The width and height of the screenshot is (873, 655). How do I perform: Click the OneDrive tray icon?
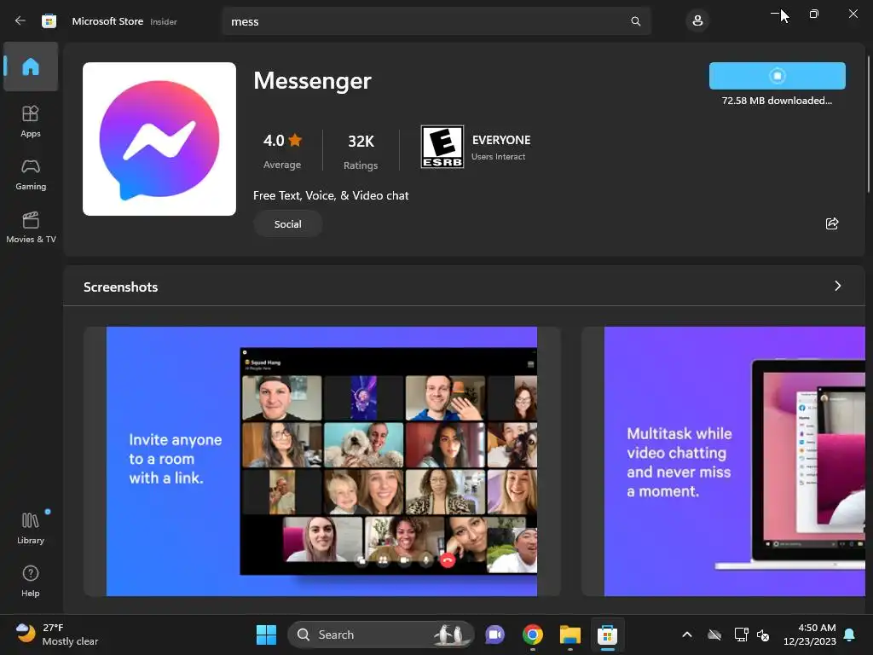714,635
